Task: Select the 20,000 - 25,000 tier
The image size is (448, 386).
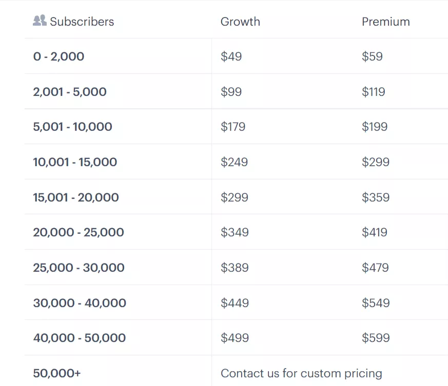Action: [x=79, y=232]
